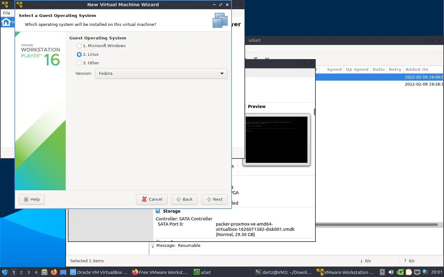Screen dimensions: 444x277
Task: Sort uGet list by Up Speed column
Action: point(357,70)
